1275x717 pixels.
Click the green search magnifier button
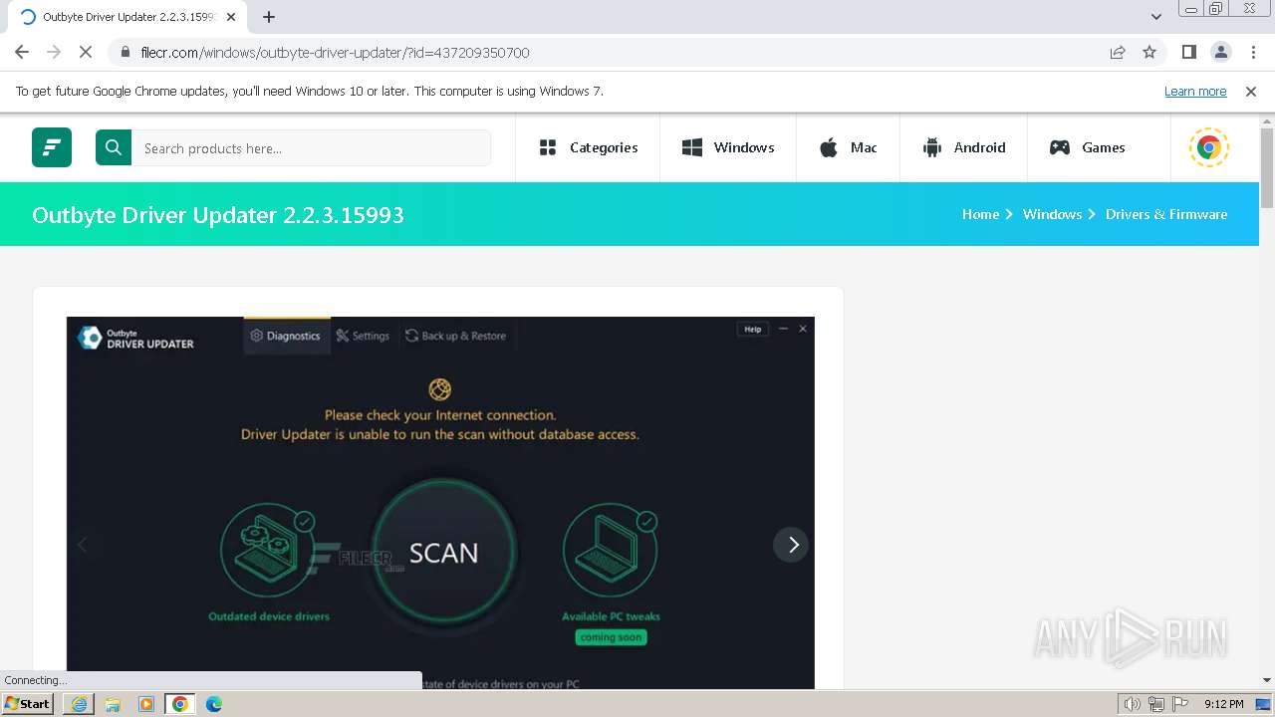point(114,147)
